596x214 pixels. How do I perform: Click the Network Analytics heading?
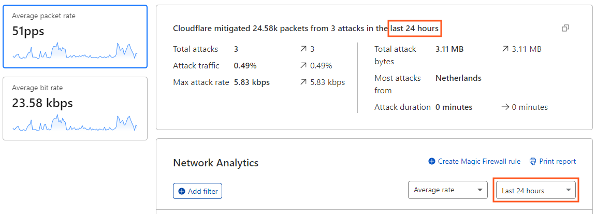click(215, 163)
